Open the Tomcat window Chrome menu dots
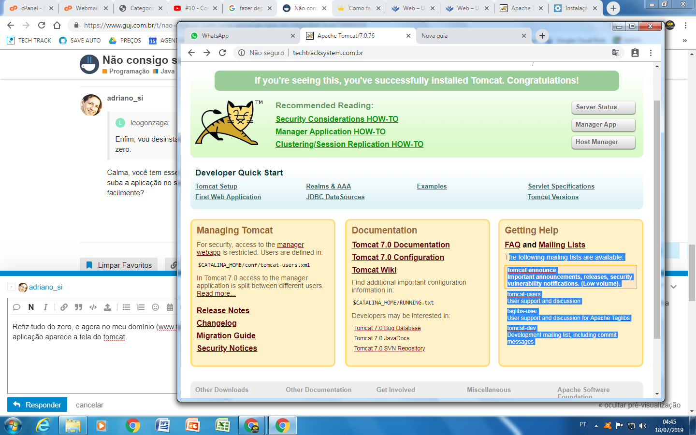Screen dimensions: 696x435 (651, 53)
